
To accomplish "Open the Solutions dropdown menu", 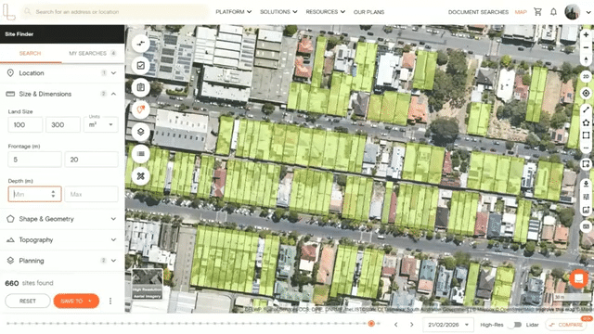I will click(x=278, y=12).
